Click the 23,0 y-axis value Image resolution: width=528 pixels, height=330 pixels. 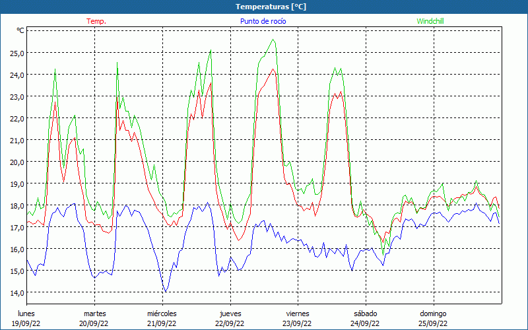[17, 97]
